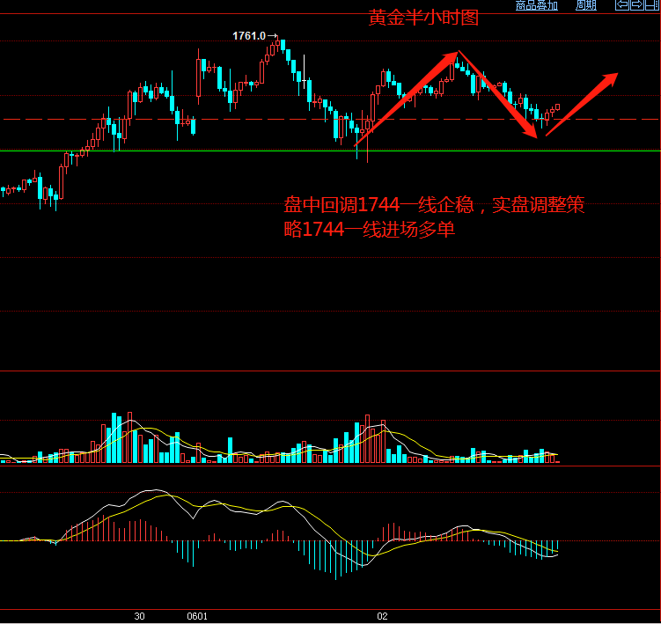The image size is (661, 624).
Task: Click the right arrow navigation icon
Action: [637, 4]
